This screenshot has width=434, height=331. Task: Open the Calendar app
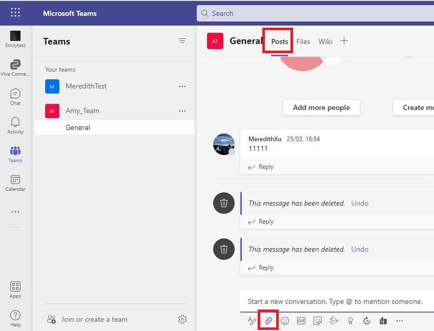tap(15, 183)
